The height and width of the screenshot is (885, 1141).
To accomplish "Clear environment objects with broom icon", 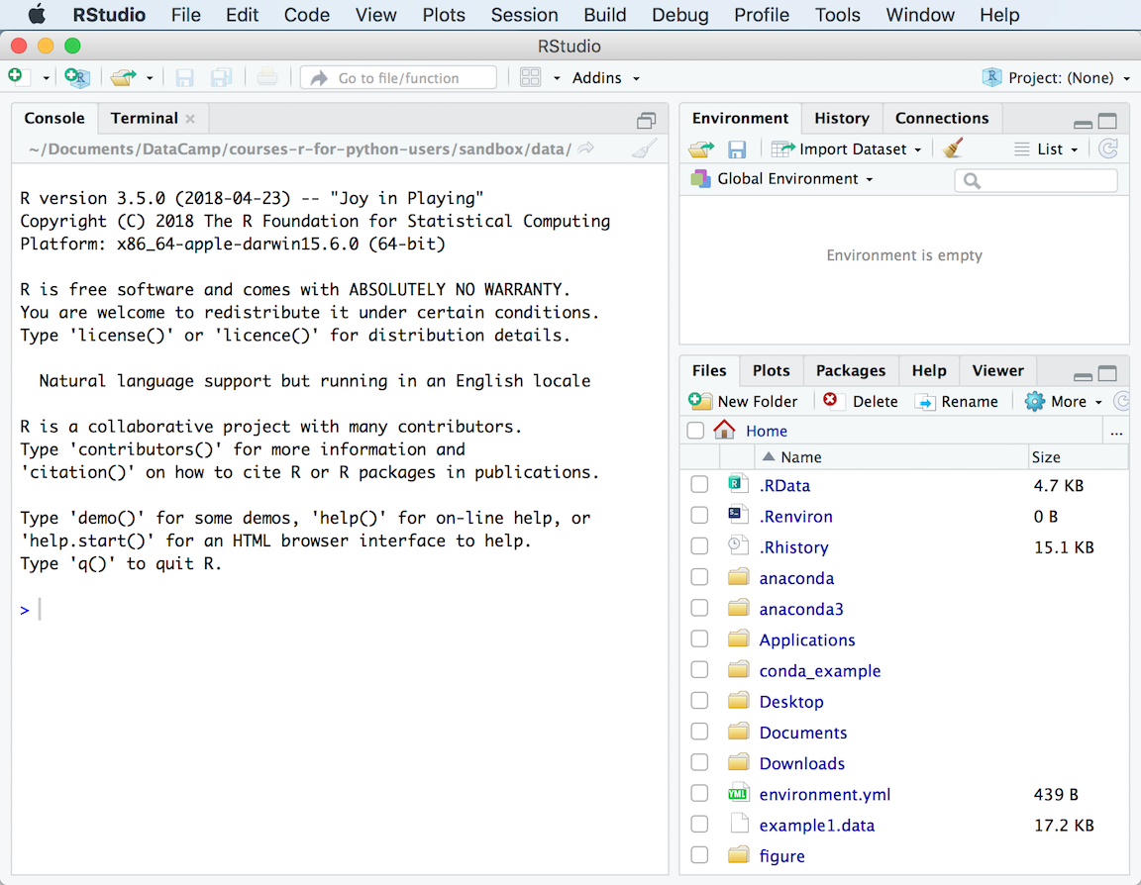I will coord(953,148).
